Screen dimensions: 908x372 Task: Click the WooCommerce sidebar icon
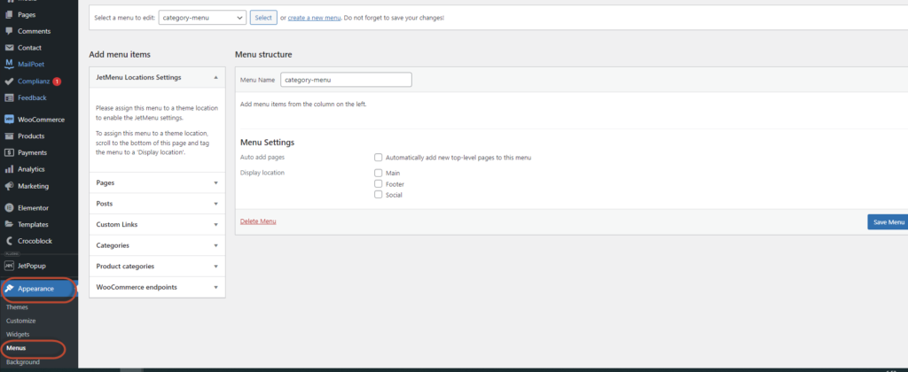[x=10, y=120]
